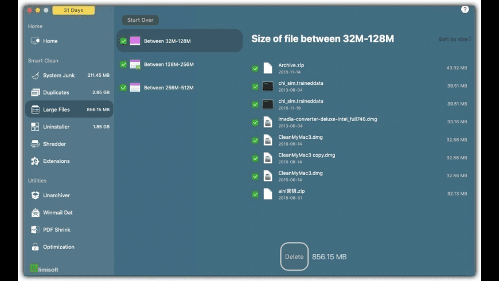Viewport: 499px width, 281px height.
Task: Open the PDF Shrink utility
Action: click(69, 229)
